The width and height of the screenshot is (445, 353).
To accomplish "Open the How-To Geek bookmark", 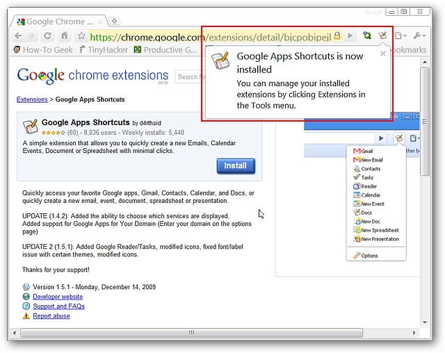I will click(x=43, y=50).
